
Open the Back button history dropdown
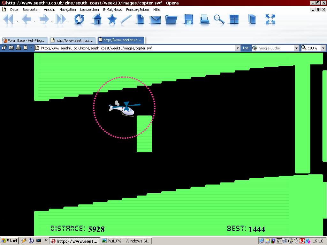click(34, 21)
